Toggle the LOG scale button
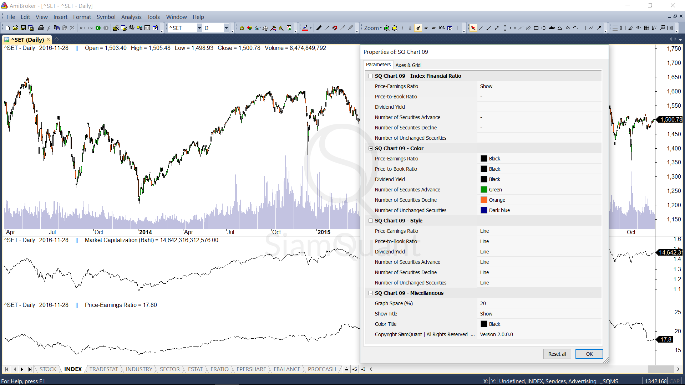This screenshot has width=685, height=385. (x=441, y=28)
